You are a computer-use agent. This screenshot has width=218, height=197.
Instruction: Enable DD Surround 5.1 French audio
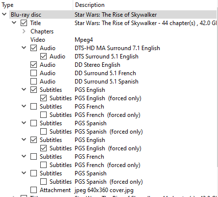33,73
